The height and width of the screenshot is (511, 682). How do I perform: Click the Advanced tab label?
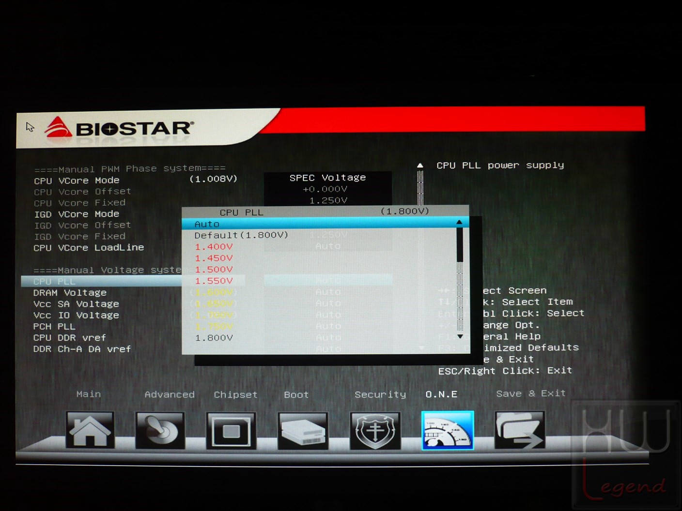tap(170, 395)
